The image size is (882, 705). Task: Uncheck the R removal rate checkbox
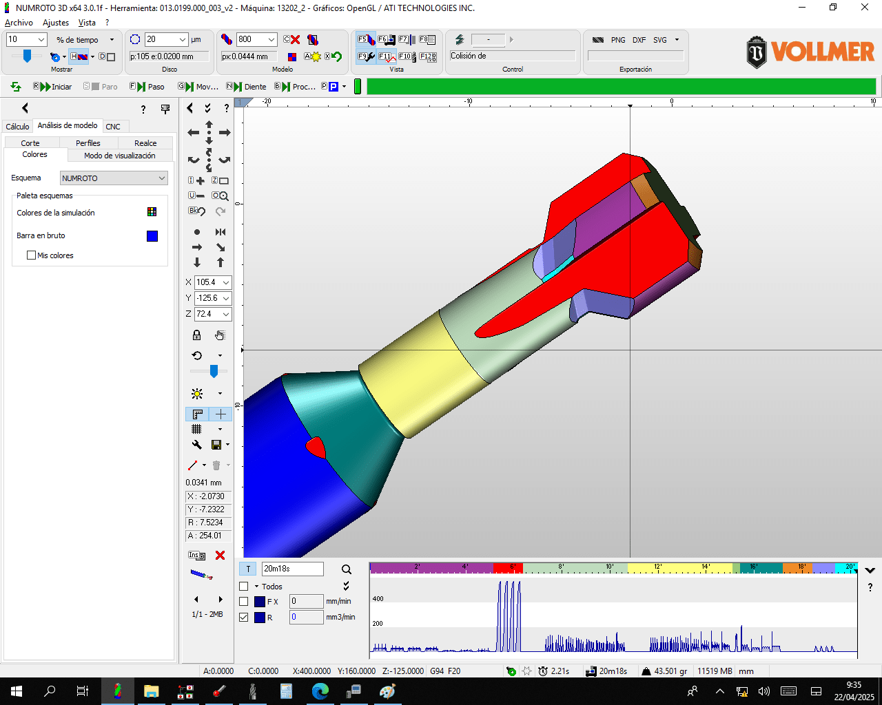coord(244,618)
